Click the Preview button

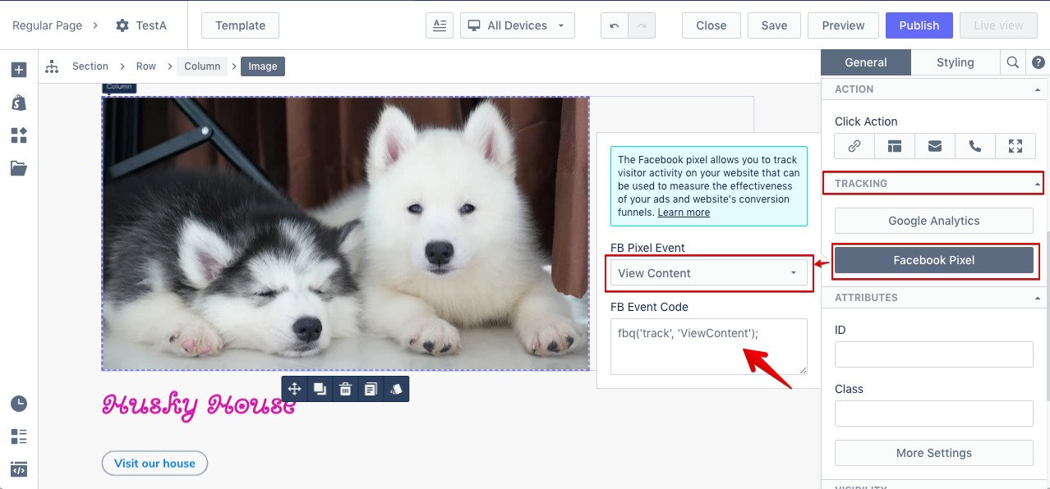(844, 25)
